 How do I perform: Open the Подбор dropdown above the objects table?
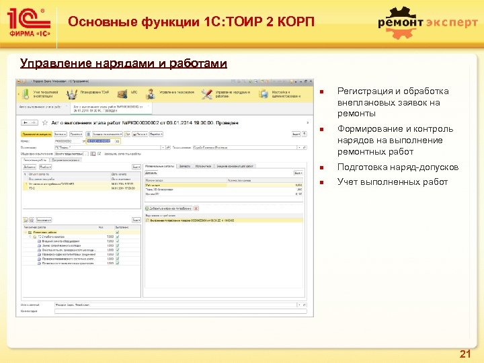tap(46, 167)
